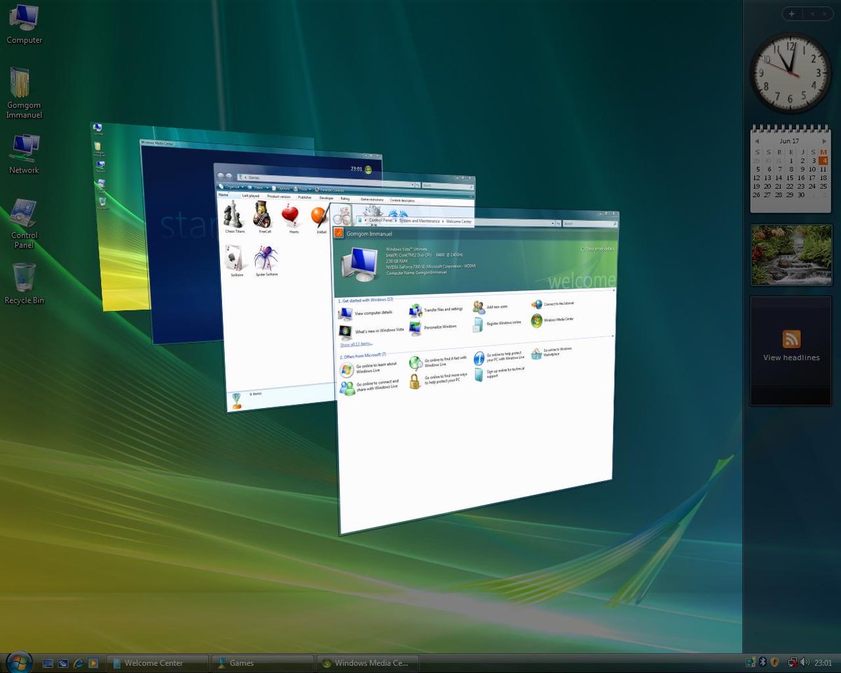Open Organize dropdown in Games window
Screen dimensions: 841x673
pyautogui.click(x=232, y=187)
